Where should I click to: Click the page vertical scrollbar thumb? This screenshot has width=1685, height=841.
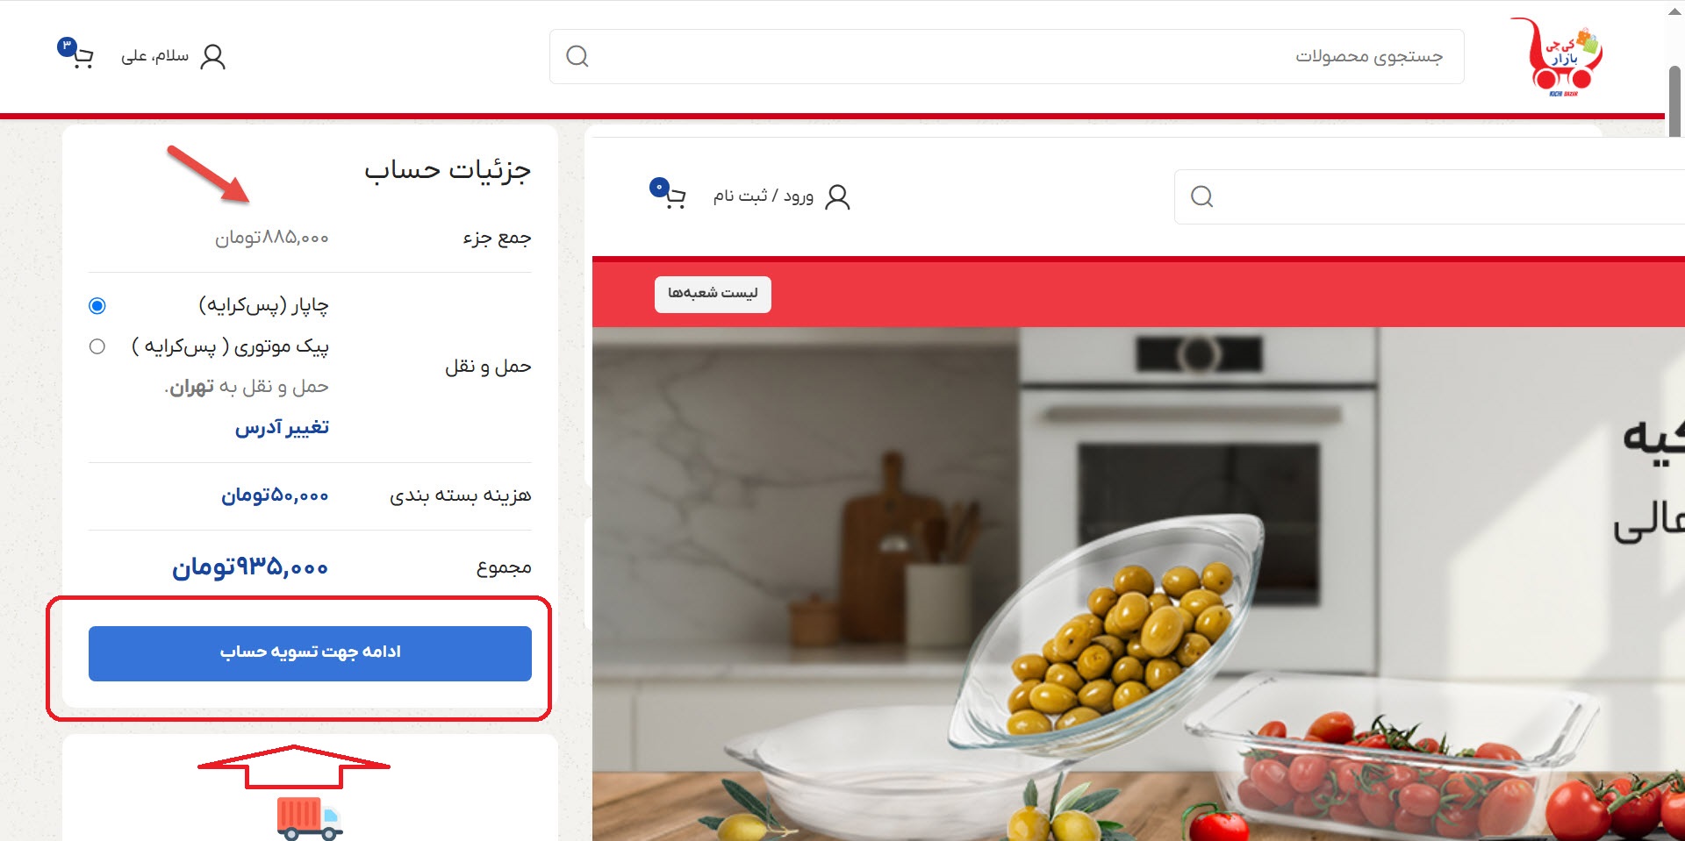pos(1674,101)
